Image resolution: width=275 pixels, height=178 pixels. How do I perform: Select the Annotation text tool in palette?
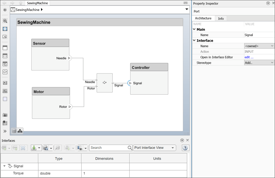[x=5, y=83]
